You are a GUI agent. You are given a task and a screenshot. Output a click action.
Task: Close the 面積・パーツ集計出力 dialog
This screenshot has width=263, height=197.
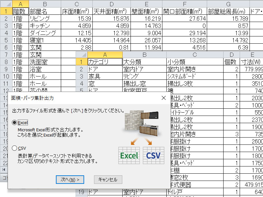tap(164, 98)
